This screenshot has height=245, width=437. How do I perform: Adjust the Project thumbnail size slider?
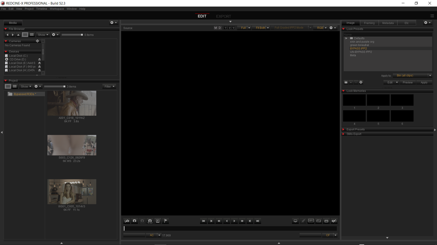click(55, 86)
